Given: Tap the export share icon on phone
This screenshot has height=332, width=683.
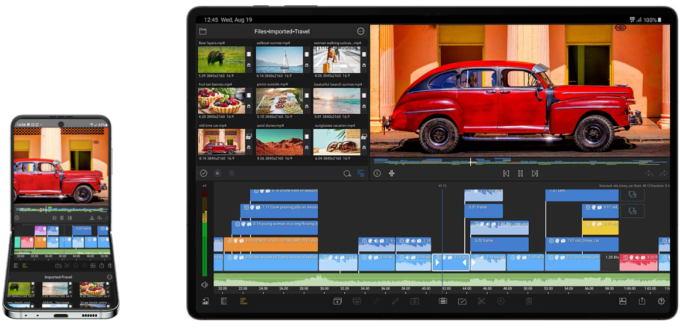Looking at the screenshot, I should [x=101, y=265].
